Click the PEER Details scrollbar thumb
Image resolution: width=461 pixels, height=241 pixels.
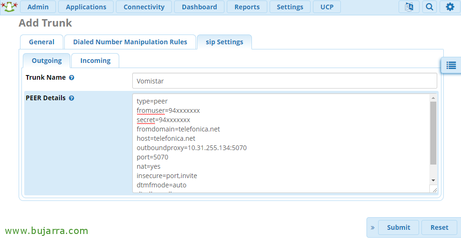tap(433, 133)
